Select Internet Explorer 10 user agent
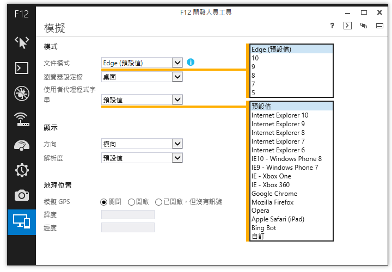The image size is (392, 272). 291,115
